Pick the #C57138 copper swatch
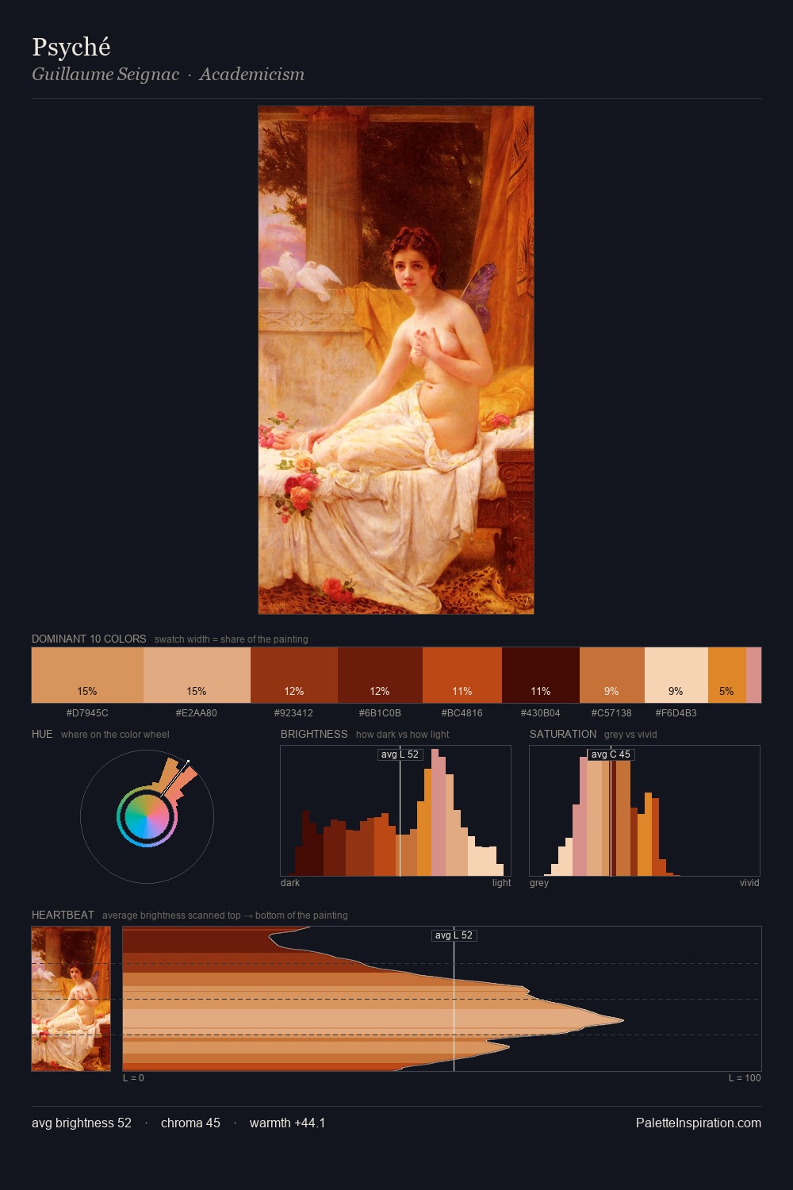Screen dimensions: 793x1190 point(612,675)
